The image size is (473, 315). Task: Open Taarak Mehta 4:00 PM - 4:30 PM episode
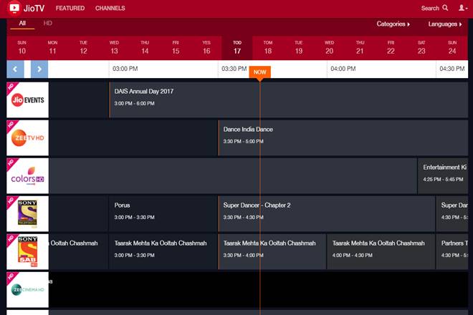(x=381, y=252)
